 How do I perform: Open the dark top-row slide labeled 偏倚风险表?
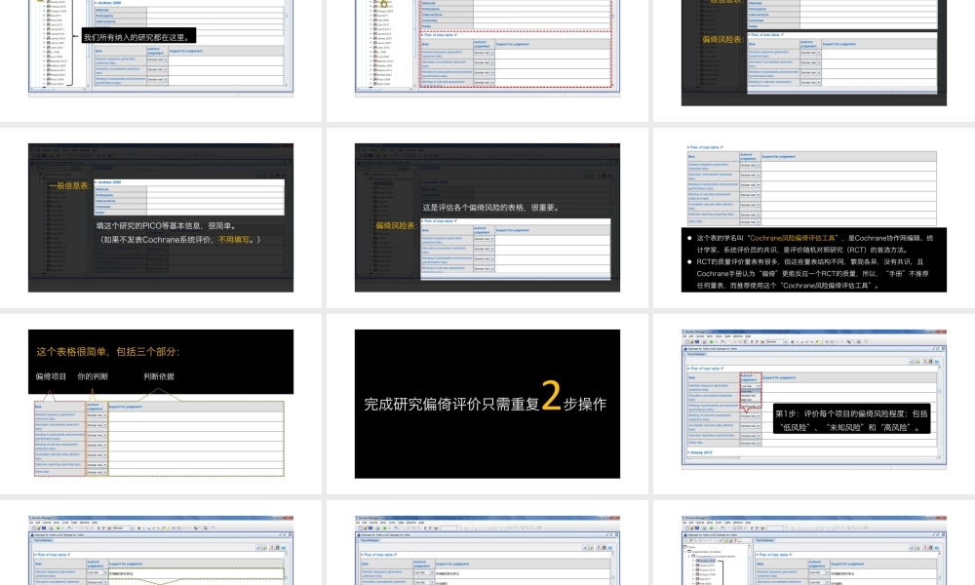(813, 49)
